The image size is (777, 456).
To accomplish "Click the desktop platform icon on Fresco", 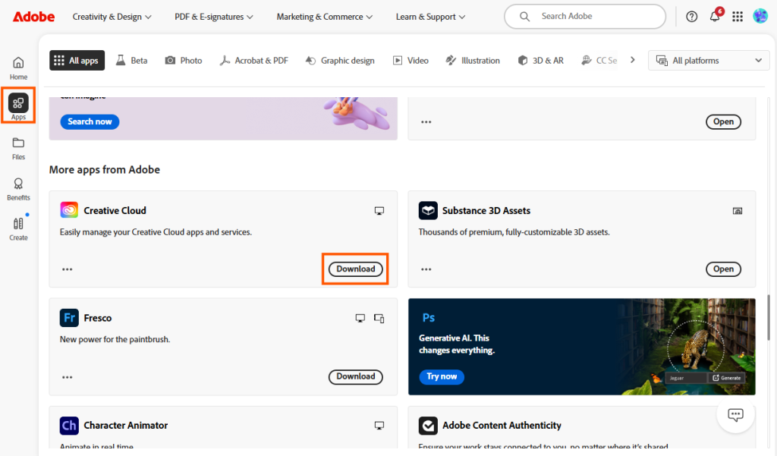I will pyautogui.click(x=360, y=318).
